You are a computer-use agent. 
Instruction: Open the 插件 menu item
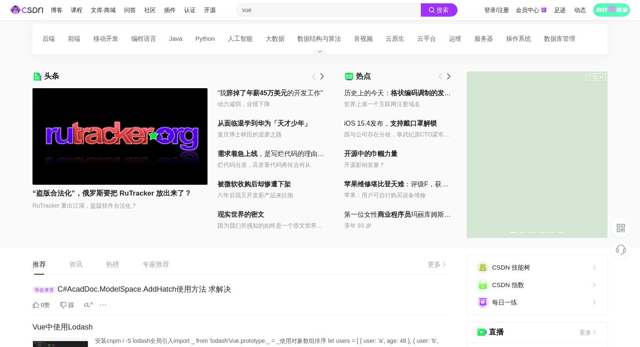pos(170,10)
